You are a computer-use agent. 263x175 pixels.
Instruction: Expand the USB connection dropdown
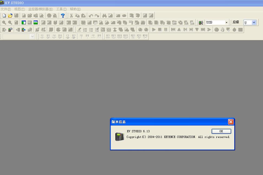click(226, 23)
